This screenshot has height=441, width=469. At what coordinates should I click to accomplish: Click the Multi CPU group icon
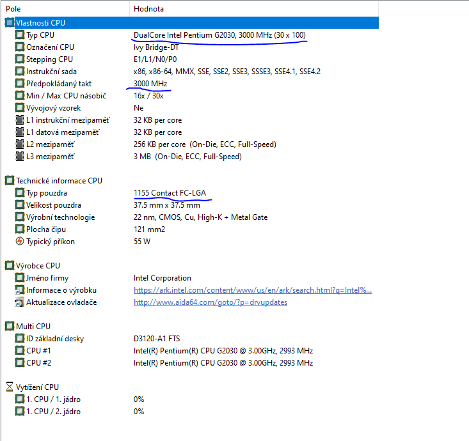click(10, 326)
